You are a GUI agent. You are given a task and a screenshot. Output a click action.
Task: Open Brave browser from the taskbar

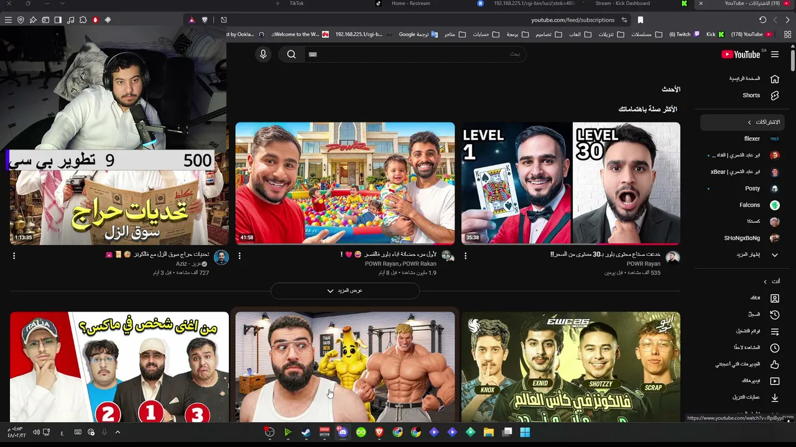click(379, 432)
